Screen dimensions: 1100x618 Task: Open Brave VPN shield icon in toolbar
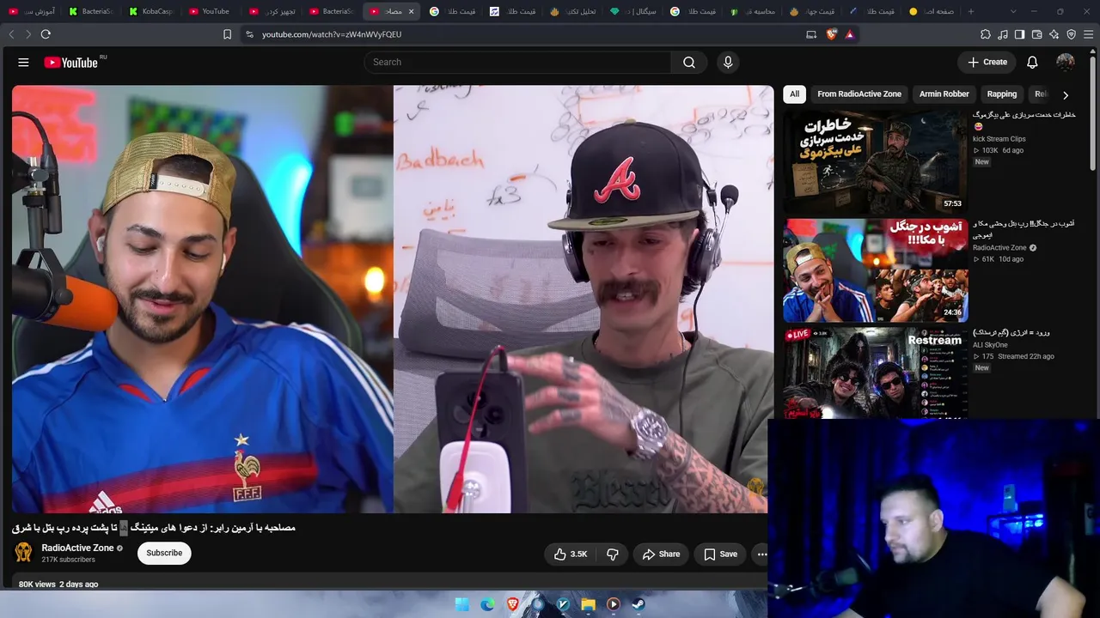click(x=1072, y=34)
